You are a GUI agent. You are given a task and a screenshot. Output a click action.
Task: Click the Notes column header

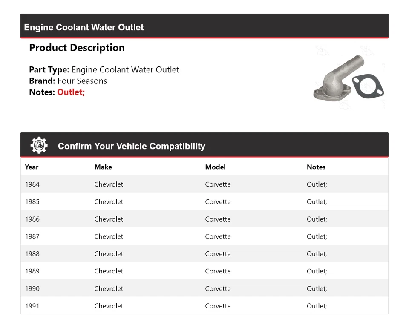[x=316, y=167]
